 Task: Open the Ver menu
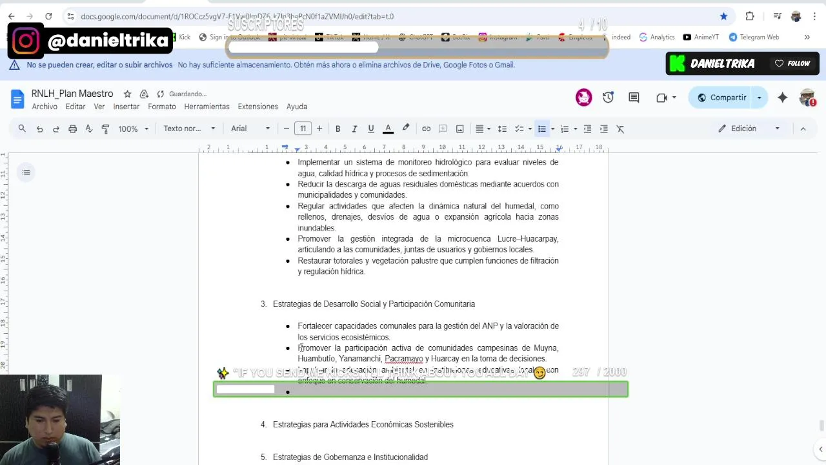pos(99,107)
